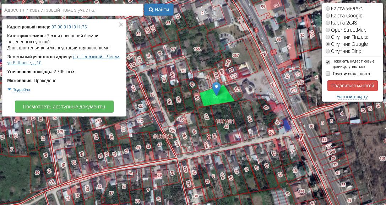The width and height of the screenshot is (386, 205).
Task: Open Настроить карту settings link
Action: [x=352, y=97]
